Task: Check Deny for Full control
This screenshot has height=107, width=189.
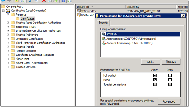Action: click(x=170, y=75)
